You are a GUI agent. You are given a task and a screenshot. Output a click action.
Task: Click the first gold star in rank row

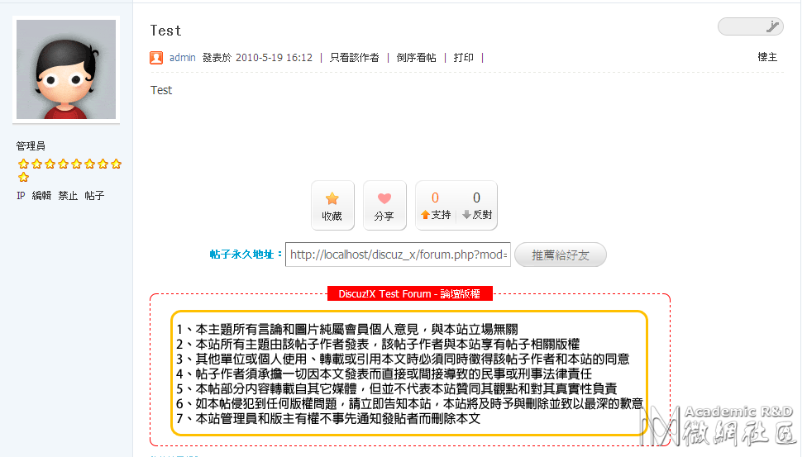23,164
